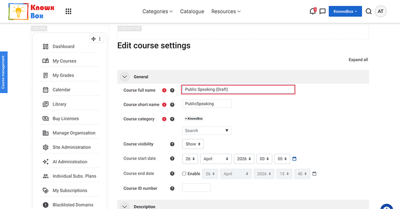400x209 pixels.
Task: Open the blue KnowxBox dropdown button
Action: (345, 11)
